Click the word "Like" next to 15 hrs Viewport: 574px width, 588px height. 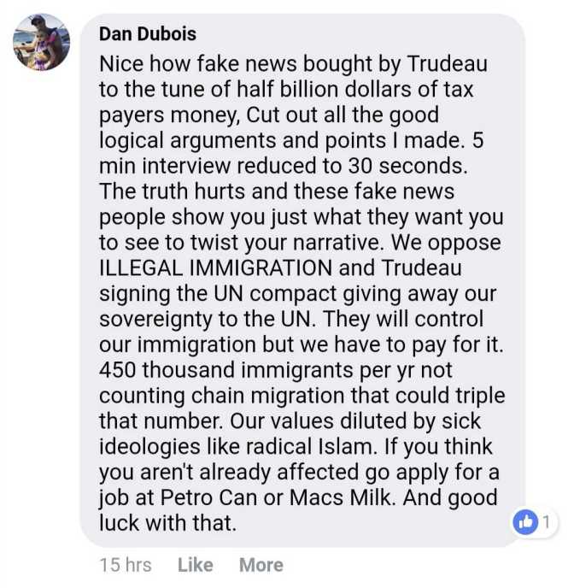coord(196,565)
